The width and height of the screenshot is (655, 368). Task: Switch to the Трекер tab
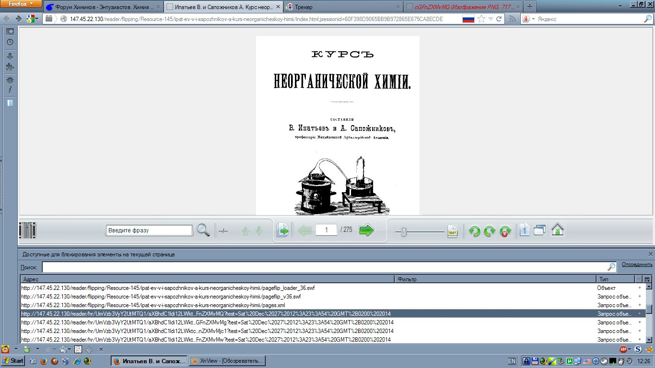tap(342, 7)
